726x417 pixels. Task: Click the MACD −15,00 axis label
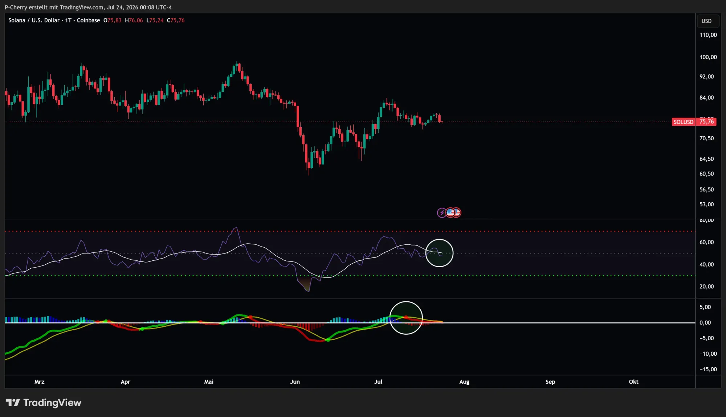[x=708, y=369]
